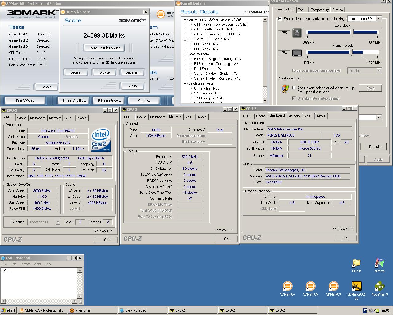Switch to 3DMark05 Professional taskbar button
The width and height of the screenshot is (393, 315).
[x=42, y=310]
